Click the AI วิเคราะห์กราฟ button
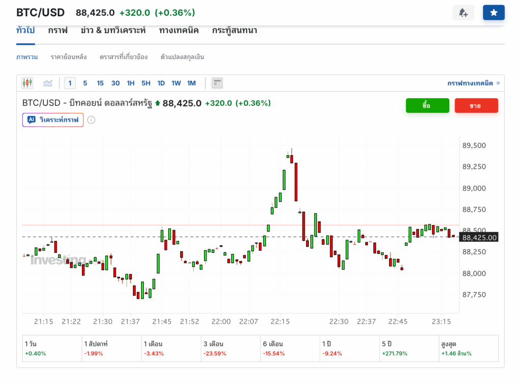 pyautogui.click(x=53, y=120)
